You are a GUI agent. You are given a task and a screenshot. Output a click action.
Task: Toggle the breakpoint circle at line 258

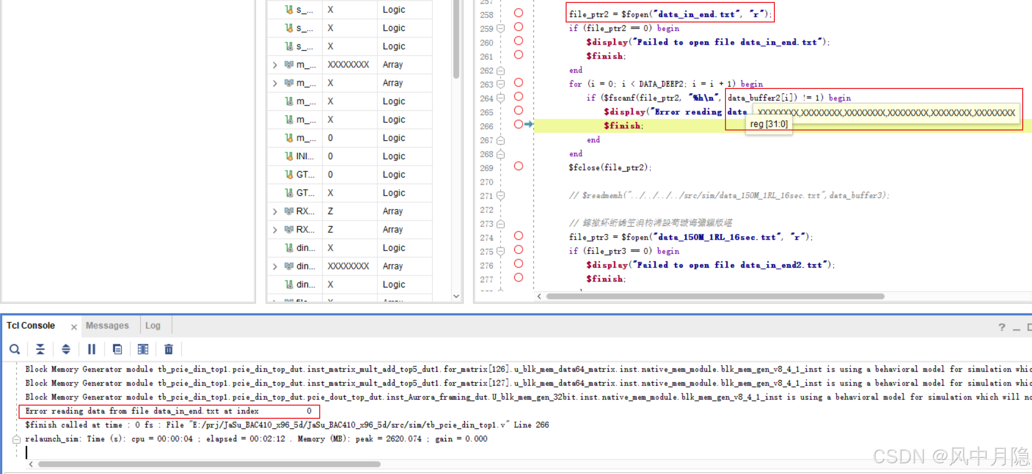(518, 13)
